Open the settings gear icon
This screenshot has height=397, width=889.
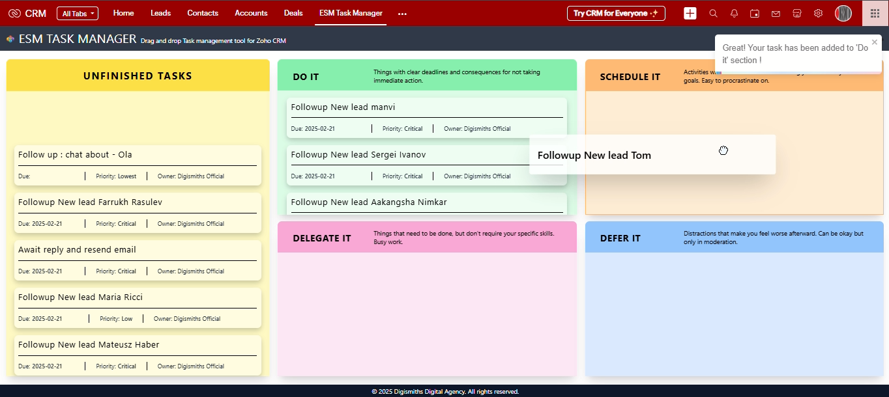[818, 13]
